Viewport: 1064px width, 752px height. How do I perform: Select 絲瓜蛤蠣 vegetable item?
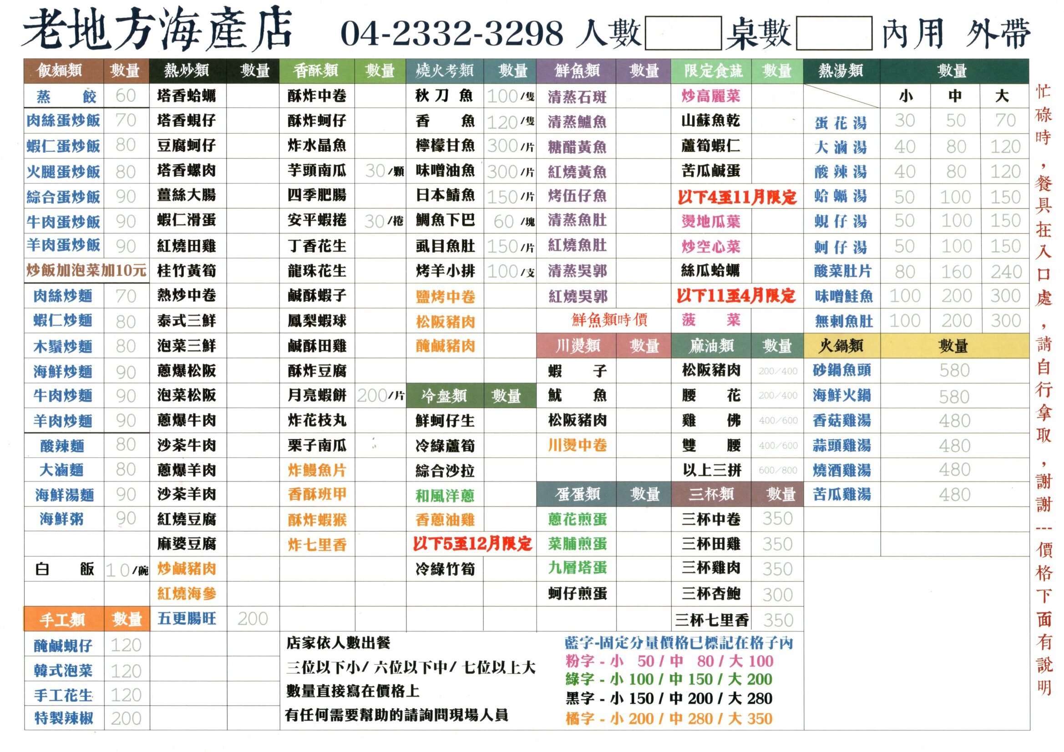[x=711, y=271]
